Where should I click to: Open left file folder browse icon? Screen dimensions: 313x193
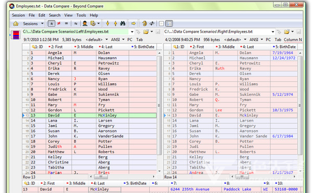coord(146,32)
